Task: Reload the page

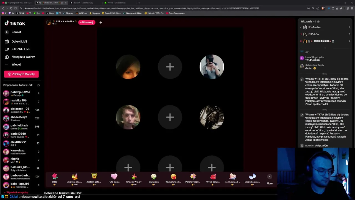Action: 11,8
